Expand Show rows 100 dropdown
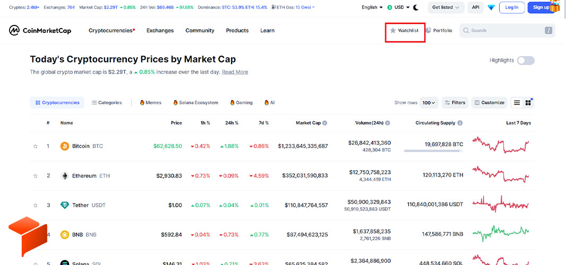This screenshot has height=265, width=566. click(x=429, y=103)
